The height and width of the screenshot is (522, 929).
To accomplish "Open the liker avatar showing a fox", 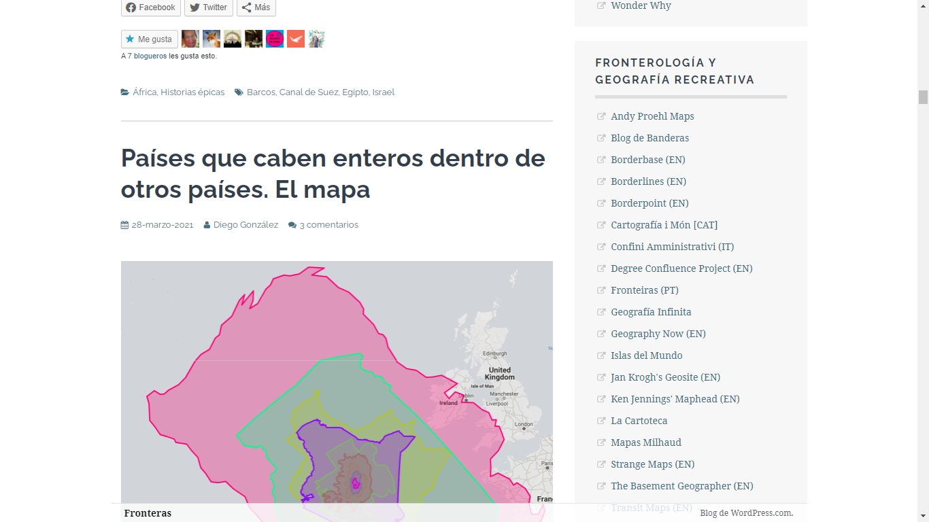I will (212, 39).
